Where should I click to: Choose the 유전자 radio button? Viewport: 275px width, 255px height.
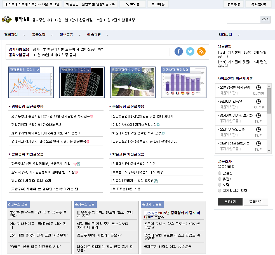coord(220,179)
